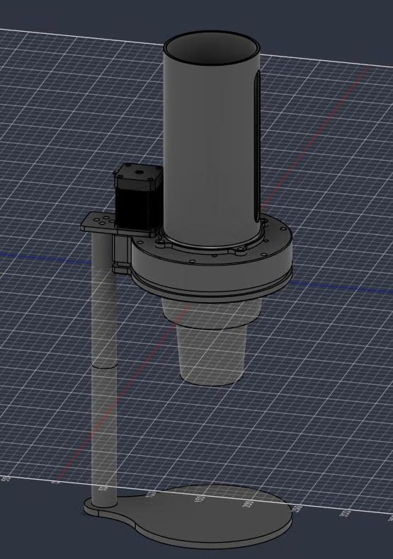The image size is (393, 559).
Task: Click the round disc housing side wall
Action: 214,272
